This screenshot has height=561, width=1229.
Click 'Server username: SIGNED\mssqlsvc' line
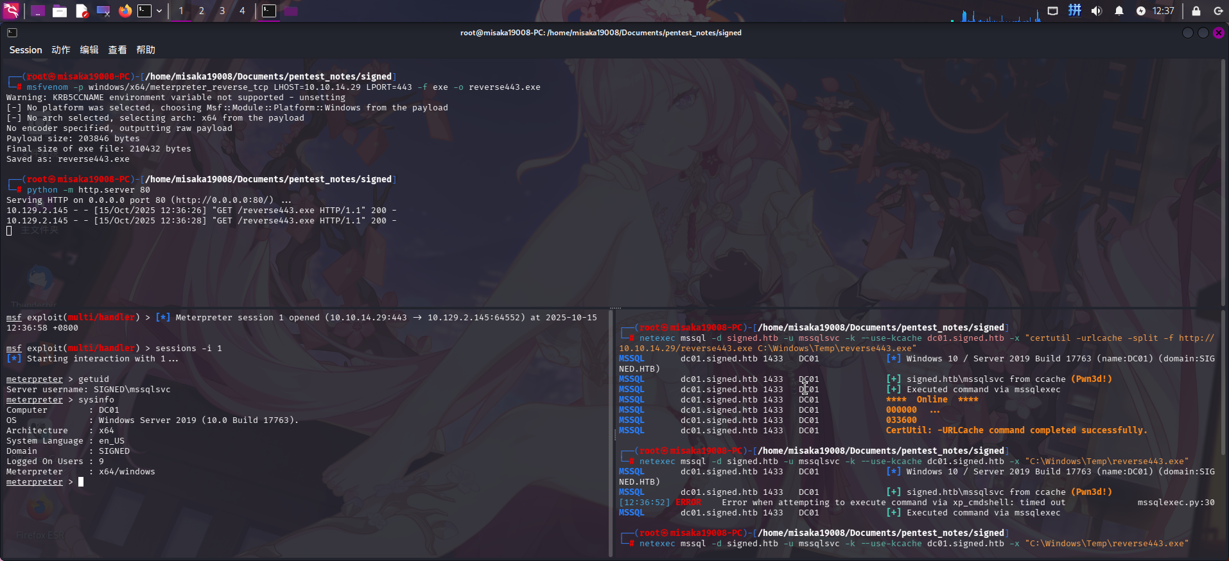click(88, 390)
